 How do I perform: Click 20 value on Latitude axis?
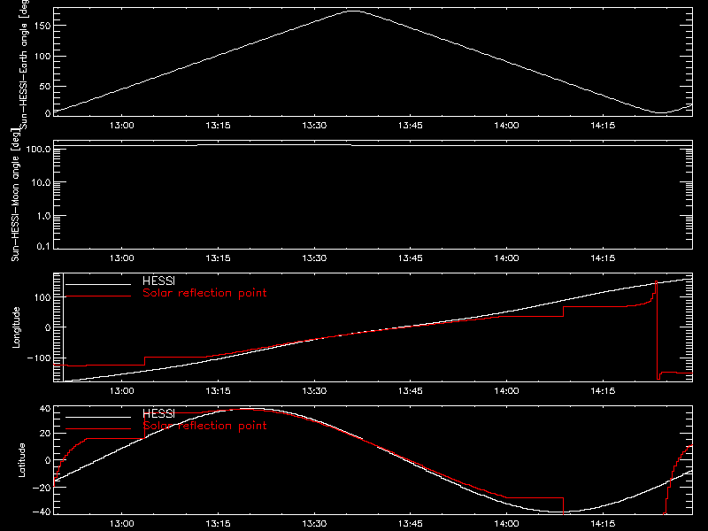pyautogui.click(x=45, y=434)
